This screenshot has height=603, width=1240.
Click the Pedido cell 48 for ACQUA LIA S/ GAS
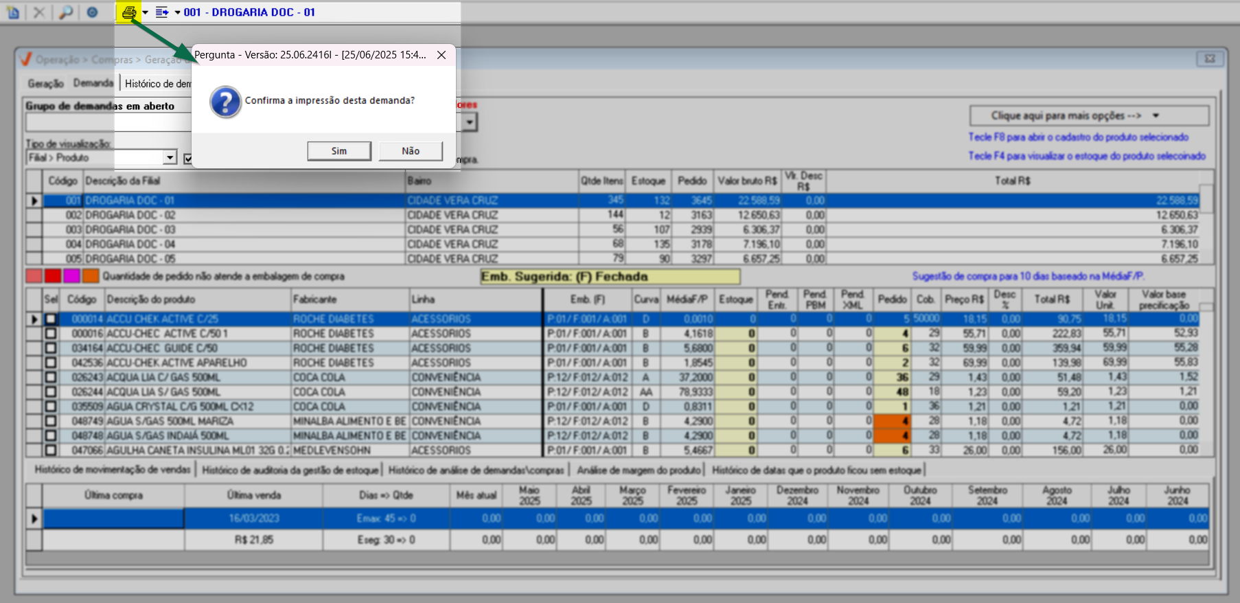tap(893, 392)
